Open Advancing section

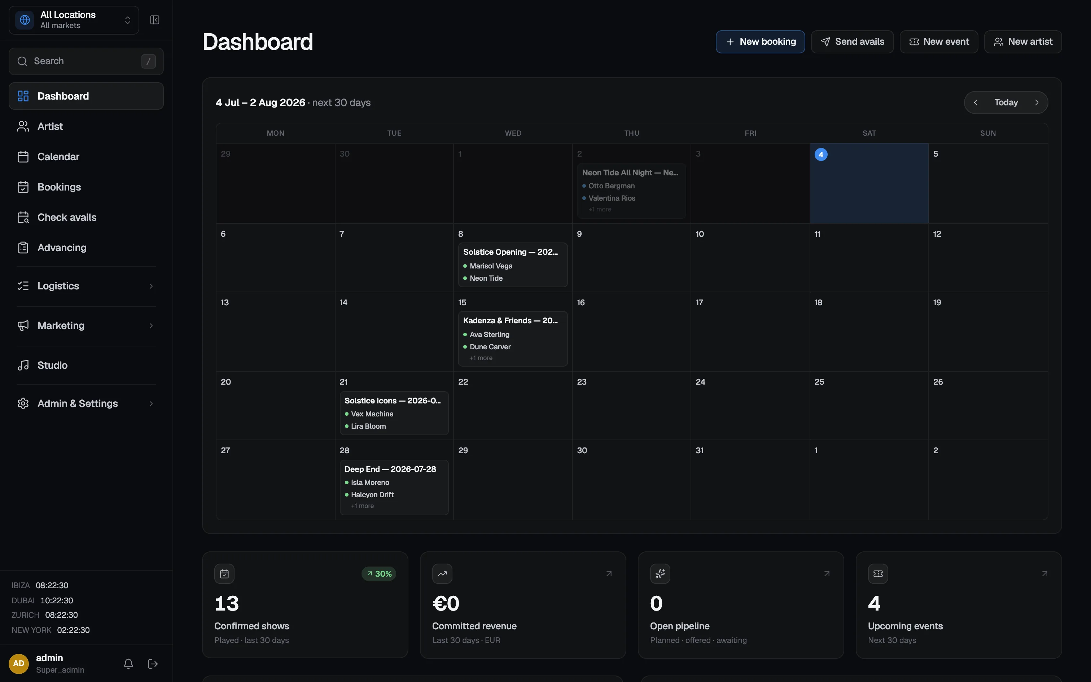(x=86, y=247)
